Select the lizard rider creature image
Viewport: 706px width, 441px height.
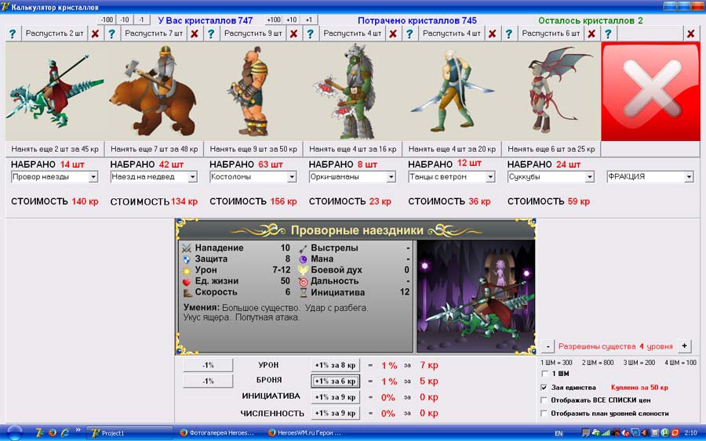[55, 92]
